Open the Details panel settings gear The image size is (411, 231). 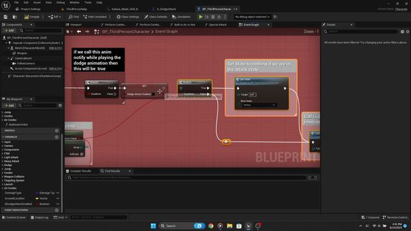point(407,31)
